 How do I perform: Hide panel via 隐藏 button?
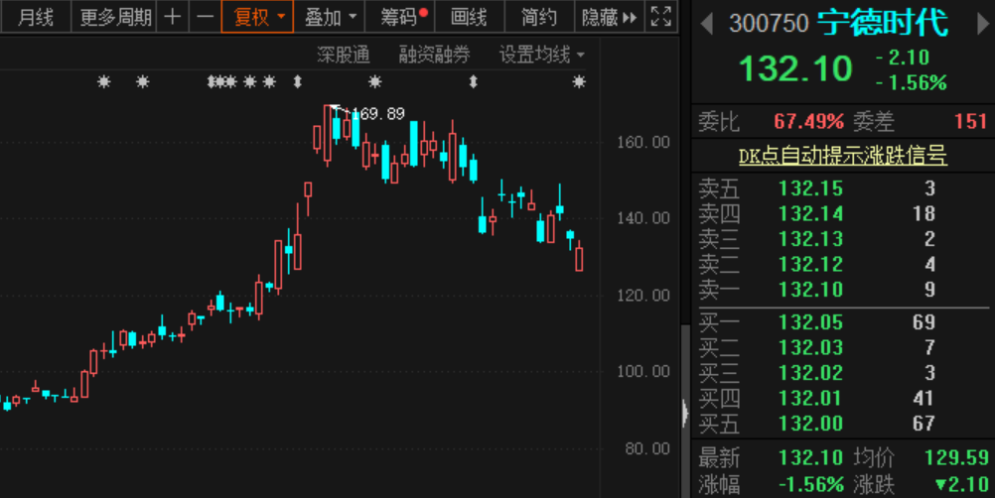(608, 17)
